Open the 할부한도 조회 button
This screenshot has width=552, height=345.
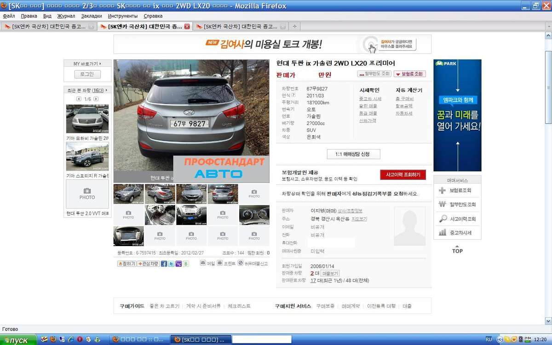click(x=374, y=74)
